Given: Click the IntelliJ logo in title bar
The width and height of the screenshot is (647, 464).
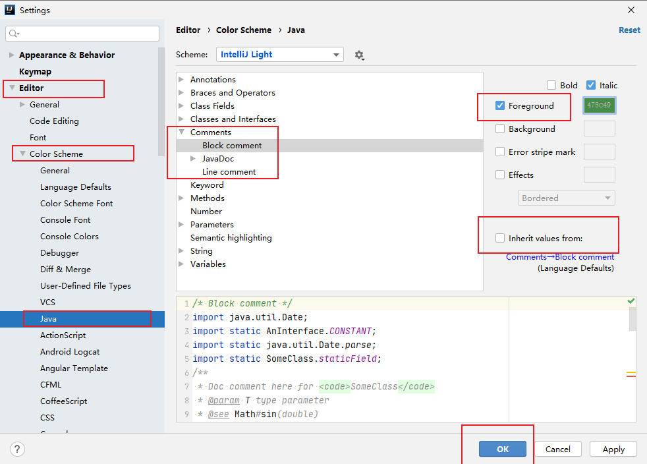Looking at the screenshot, I should pyautogui.click(x=10, y=10).
